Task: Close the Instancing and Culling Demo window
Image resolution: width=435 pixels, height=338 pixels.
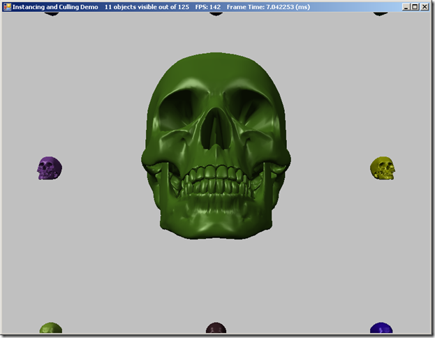Action: (x=425, y=7)
